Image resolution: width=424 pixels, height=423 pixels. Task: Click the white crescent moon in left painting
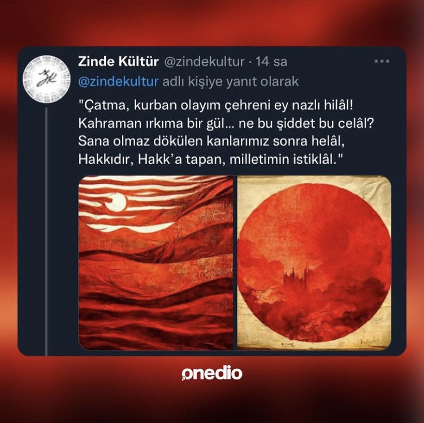coord(116,202)
